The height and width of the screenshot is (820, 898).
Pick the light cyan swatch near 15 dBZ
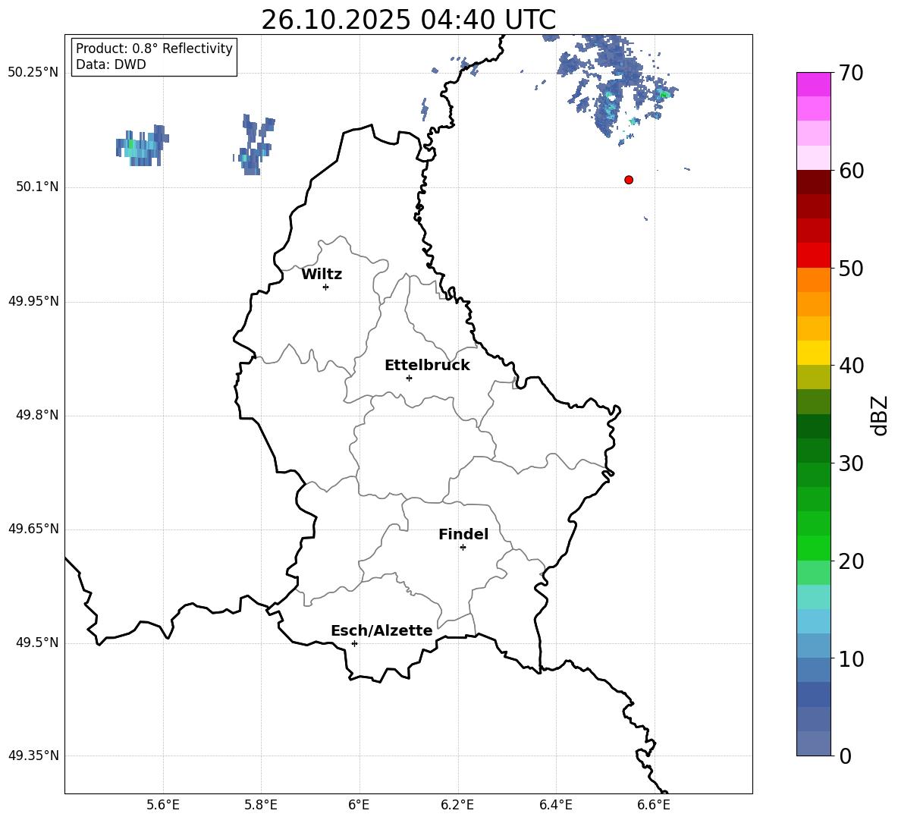point(813,597)
